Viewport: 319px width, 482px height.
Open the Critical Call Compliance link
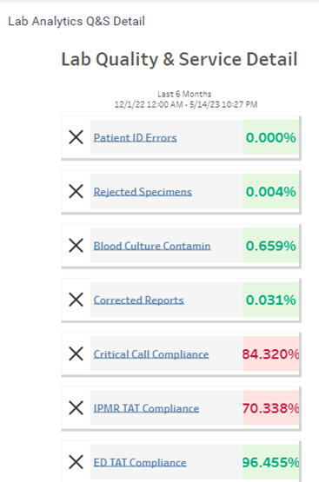(x=151, y=354)
